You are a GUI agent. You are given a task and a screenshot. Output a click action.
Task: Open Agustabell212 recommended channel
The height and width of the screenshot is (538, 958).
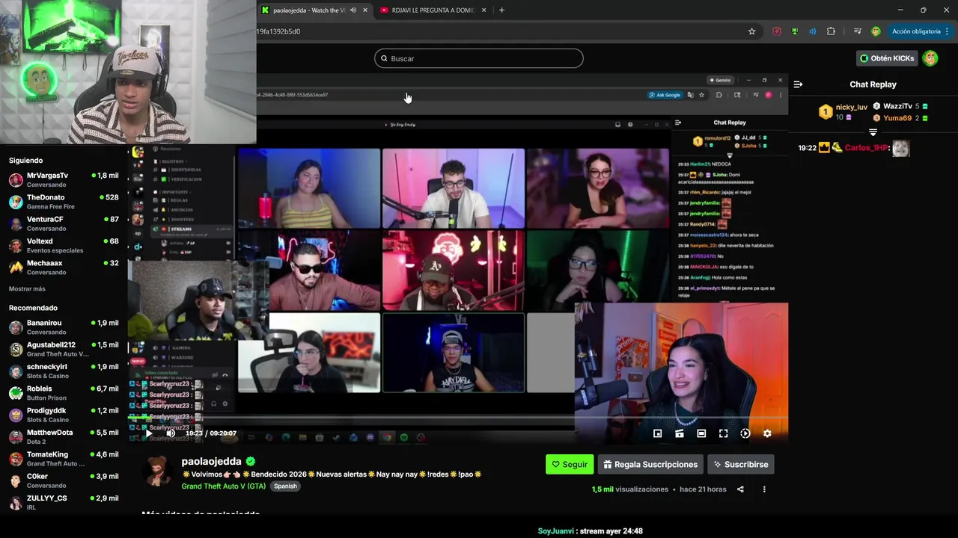(64, 349)
